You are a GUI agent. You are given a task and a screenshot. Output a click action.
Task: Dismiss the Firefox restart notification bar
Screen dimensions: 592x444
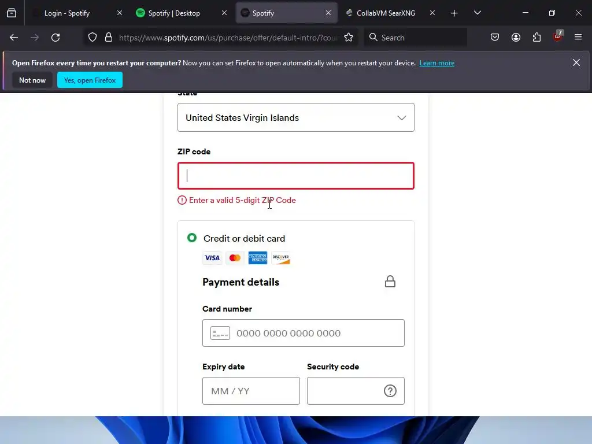pyautogui.click(x=576, y=62)
